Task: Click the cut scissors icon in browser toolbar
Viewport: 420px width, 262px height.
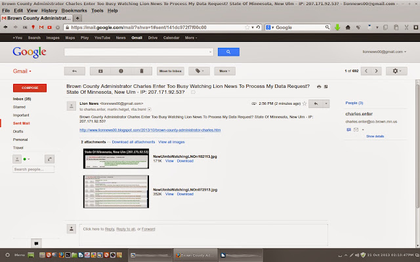Action: coord(406,28)
